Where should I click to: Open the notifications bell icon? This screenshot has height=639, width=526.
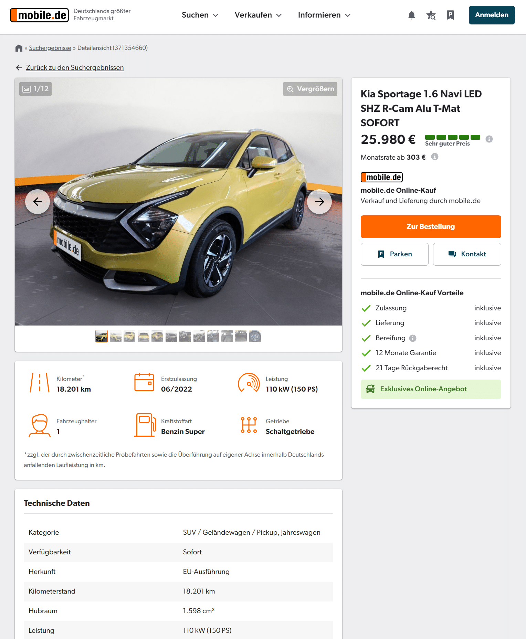(x=411, y=15)
